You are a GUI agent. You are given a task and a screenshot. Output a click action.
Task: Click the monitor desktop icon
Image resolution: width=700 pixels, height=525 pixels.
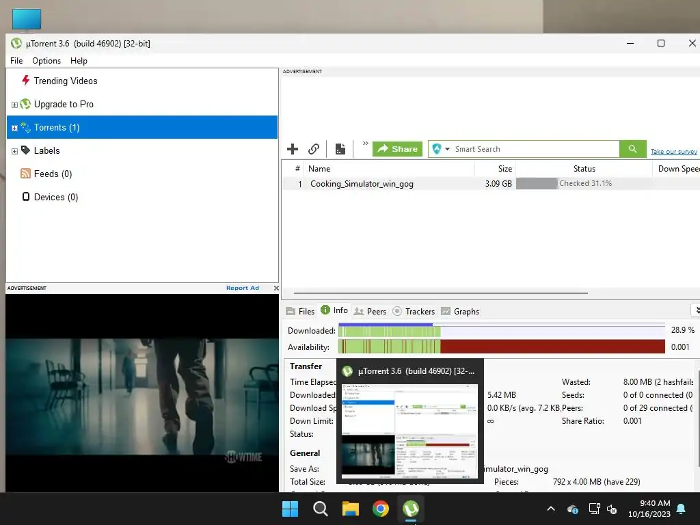(27, 20)
